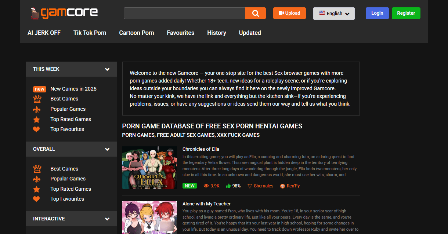Click fleur-de-lis icon under THIS WEEK
This screenshot has height=234, width=448.
point(37,109)
